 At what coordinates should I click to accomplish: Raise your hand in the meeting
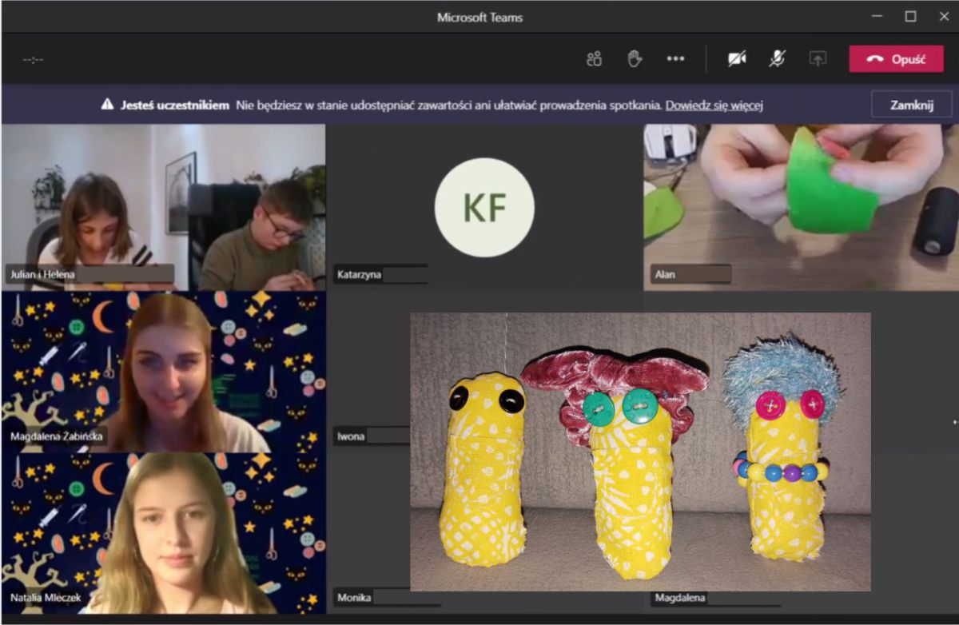pos(635,58)
